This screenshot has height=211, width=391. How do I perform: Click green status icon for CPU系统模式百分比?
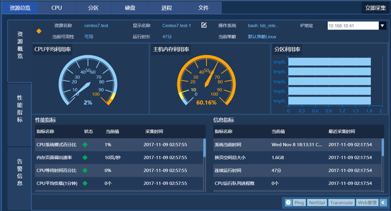click(85, 144)
